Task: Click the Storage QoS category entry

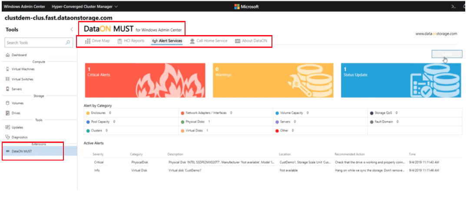Action: click(384, 113)
